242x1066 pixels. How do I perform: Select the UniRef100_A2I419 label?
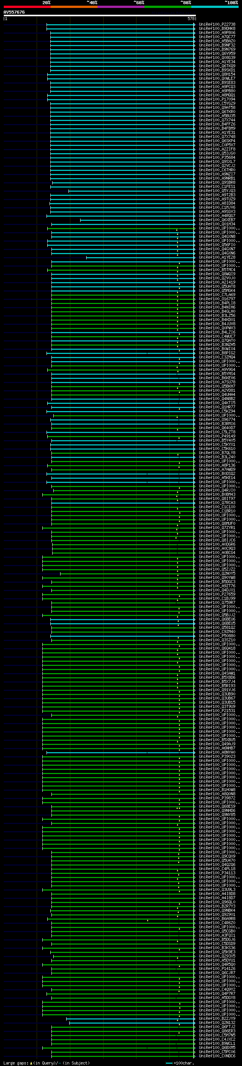coord(217,282)
